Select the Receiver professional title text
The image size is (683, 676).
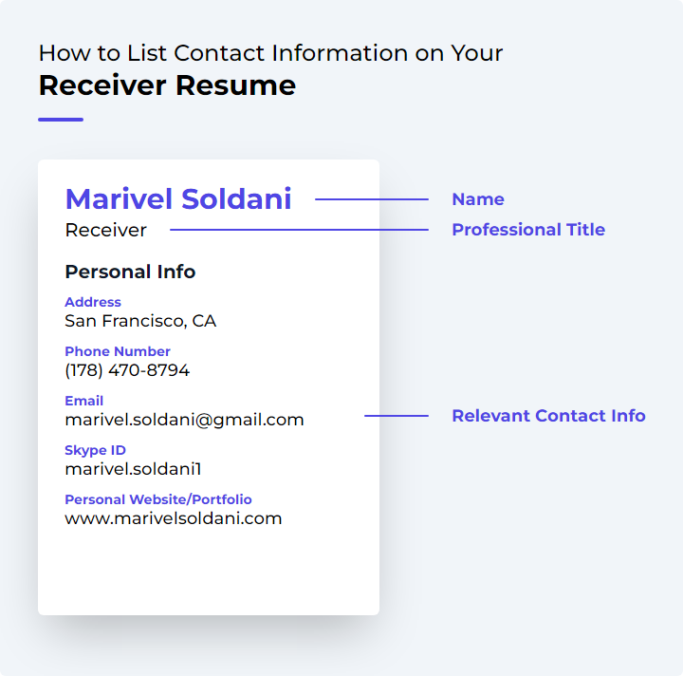(x=106, y=230)
